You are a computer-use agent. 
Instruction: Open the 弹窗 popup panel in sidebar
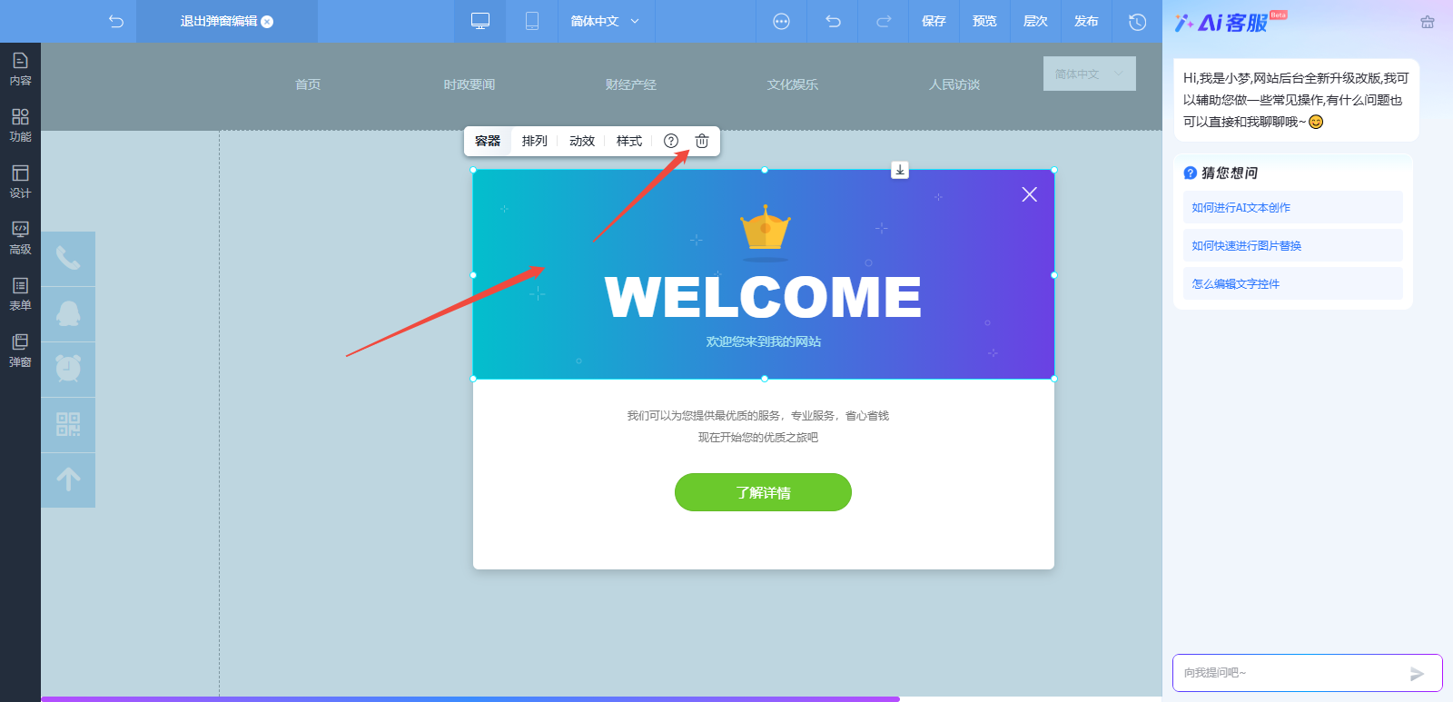[x=20, y=350]
